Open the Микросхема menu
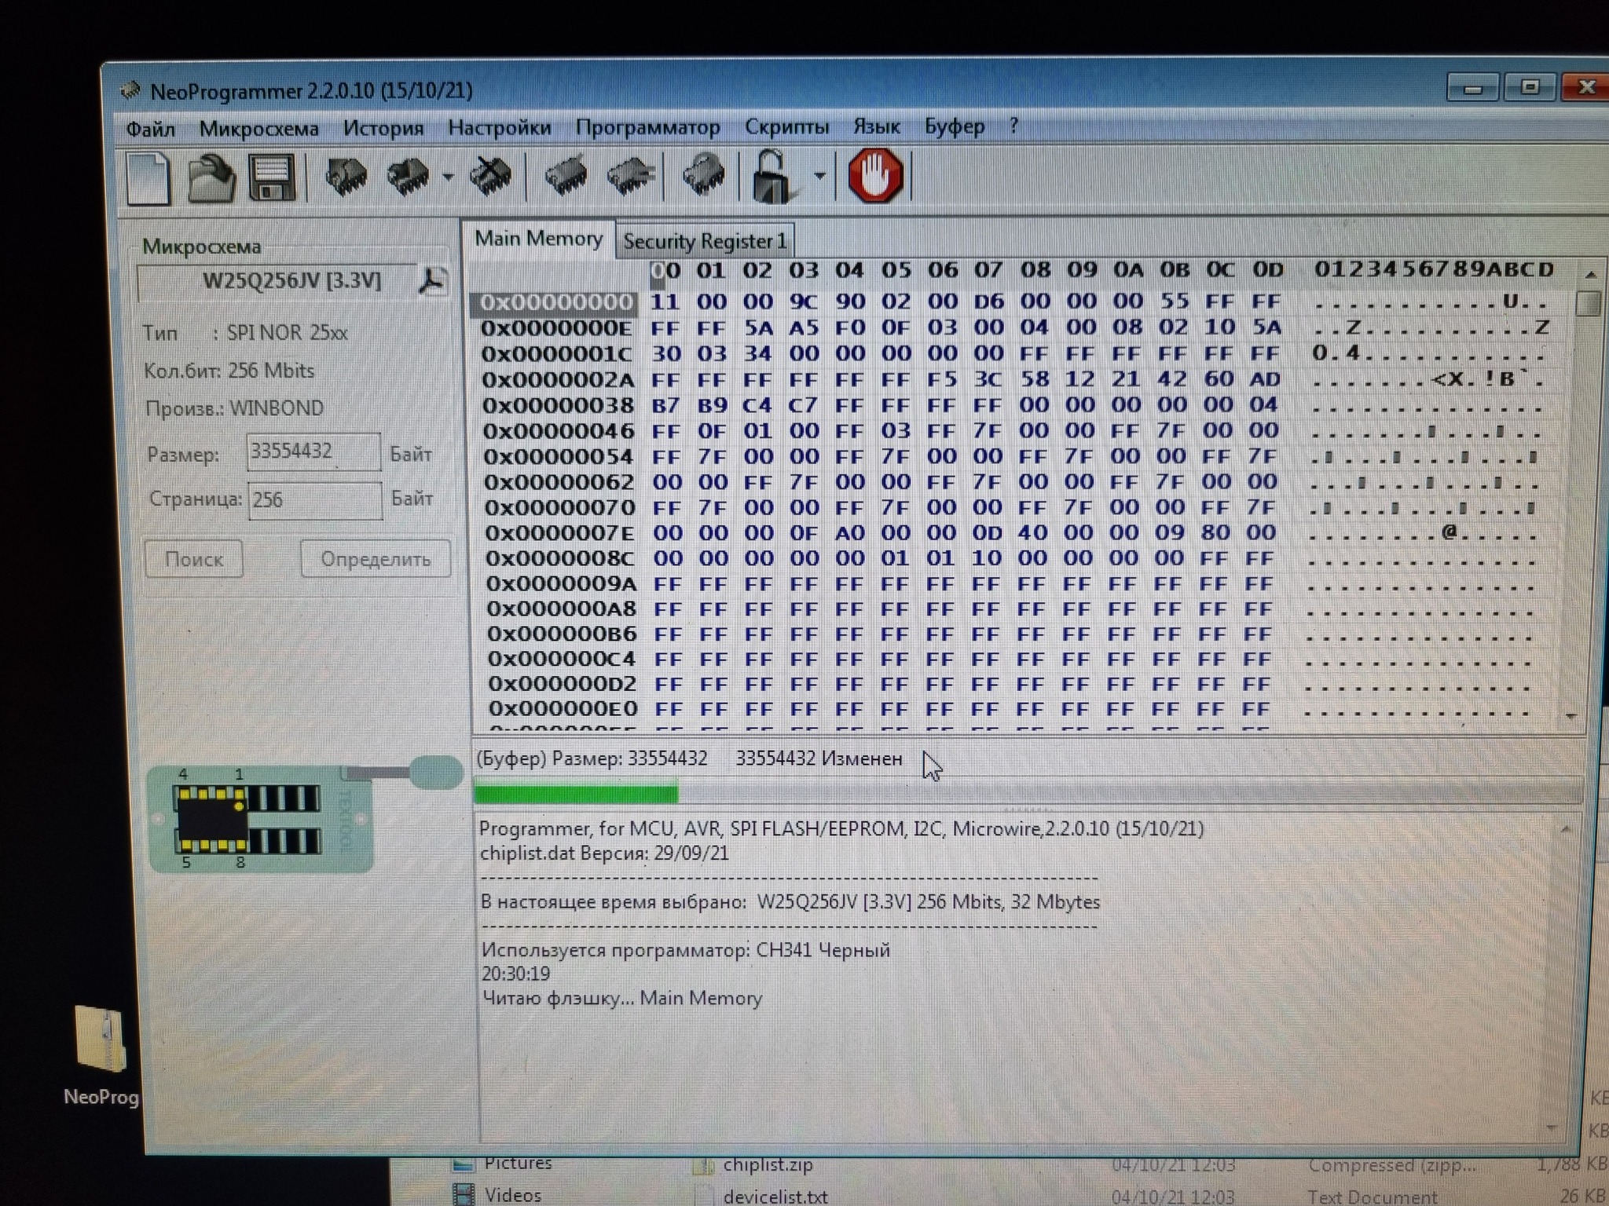This screenshot has width=1609, height=1206. pos(258,129)
